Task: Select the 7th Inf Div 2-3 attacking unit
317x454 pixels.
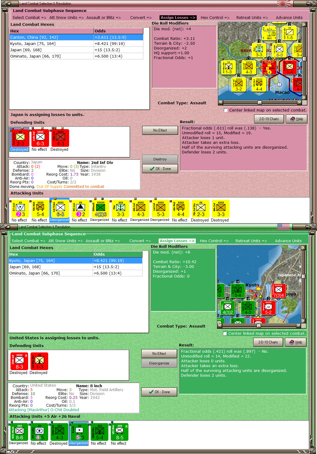Action: 201,209
